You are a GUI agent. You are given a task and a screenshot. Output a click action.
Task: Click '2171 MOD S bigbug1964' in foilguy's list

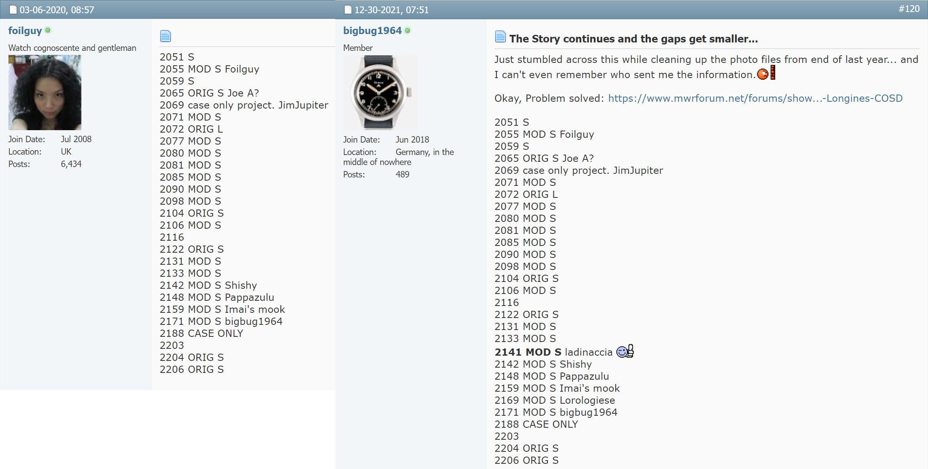click(221, 321)
